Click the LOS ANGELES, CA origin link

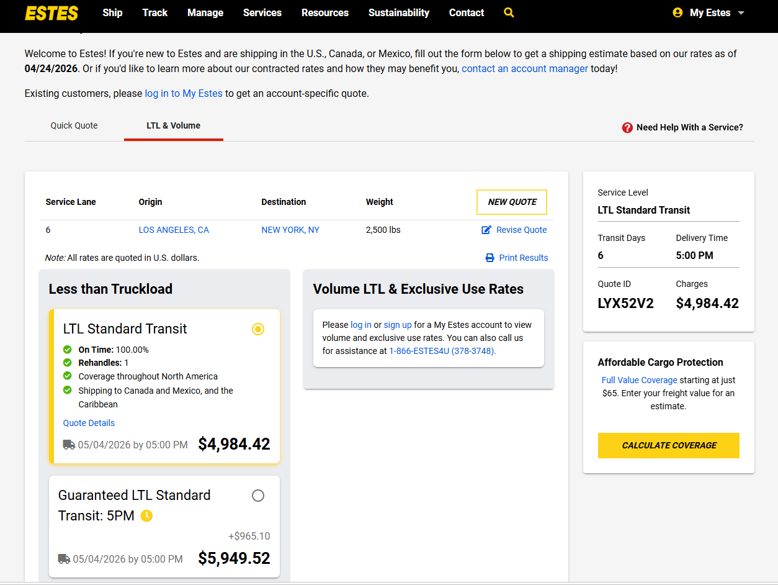pyautogui.click(x=174, y=230)
